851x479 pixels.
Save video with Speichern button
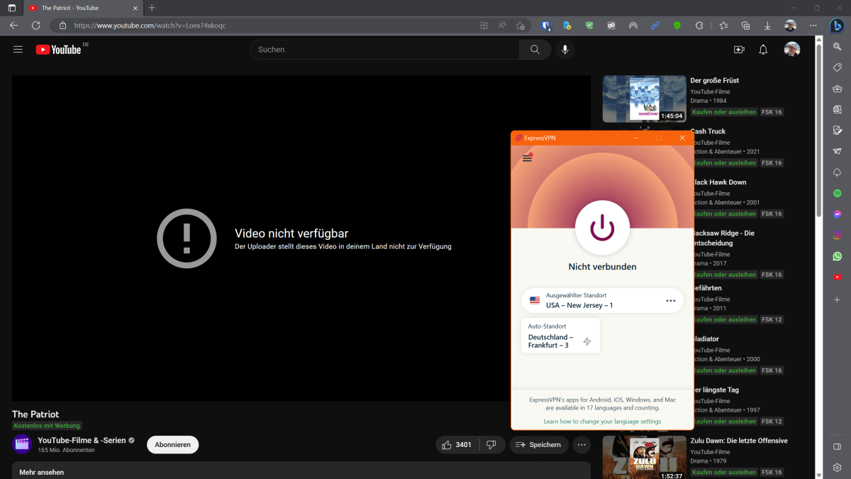tap(538, 445)
